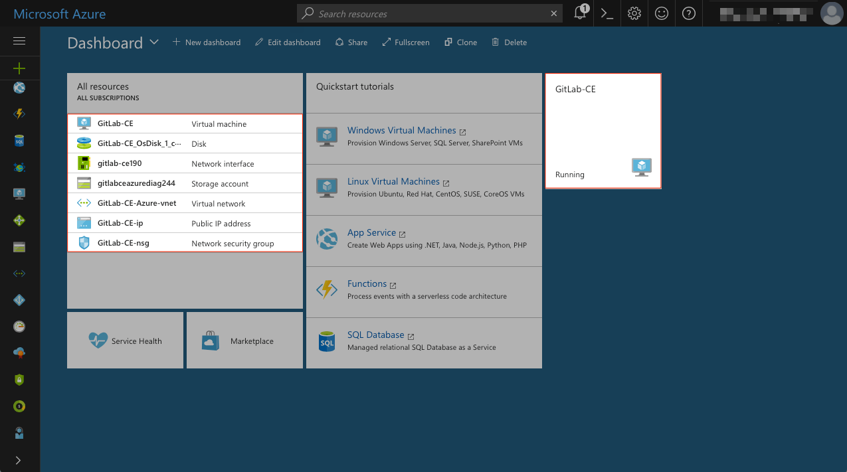Image resolution: width=847 pixels, height=472 pixels.
Task: Expand the Dashboard title dropdown chevron
Action: [154, 42]
